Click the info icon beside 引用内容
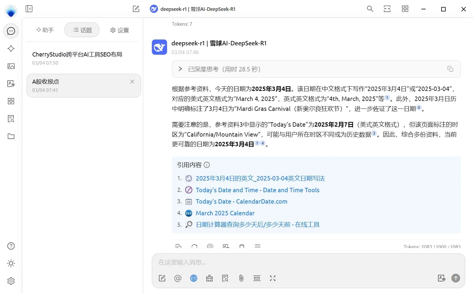Screen dimensions: 474x294 pos(207,165)
